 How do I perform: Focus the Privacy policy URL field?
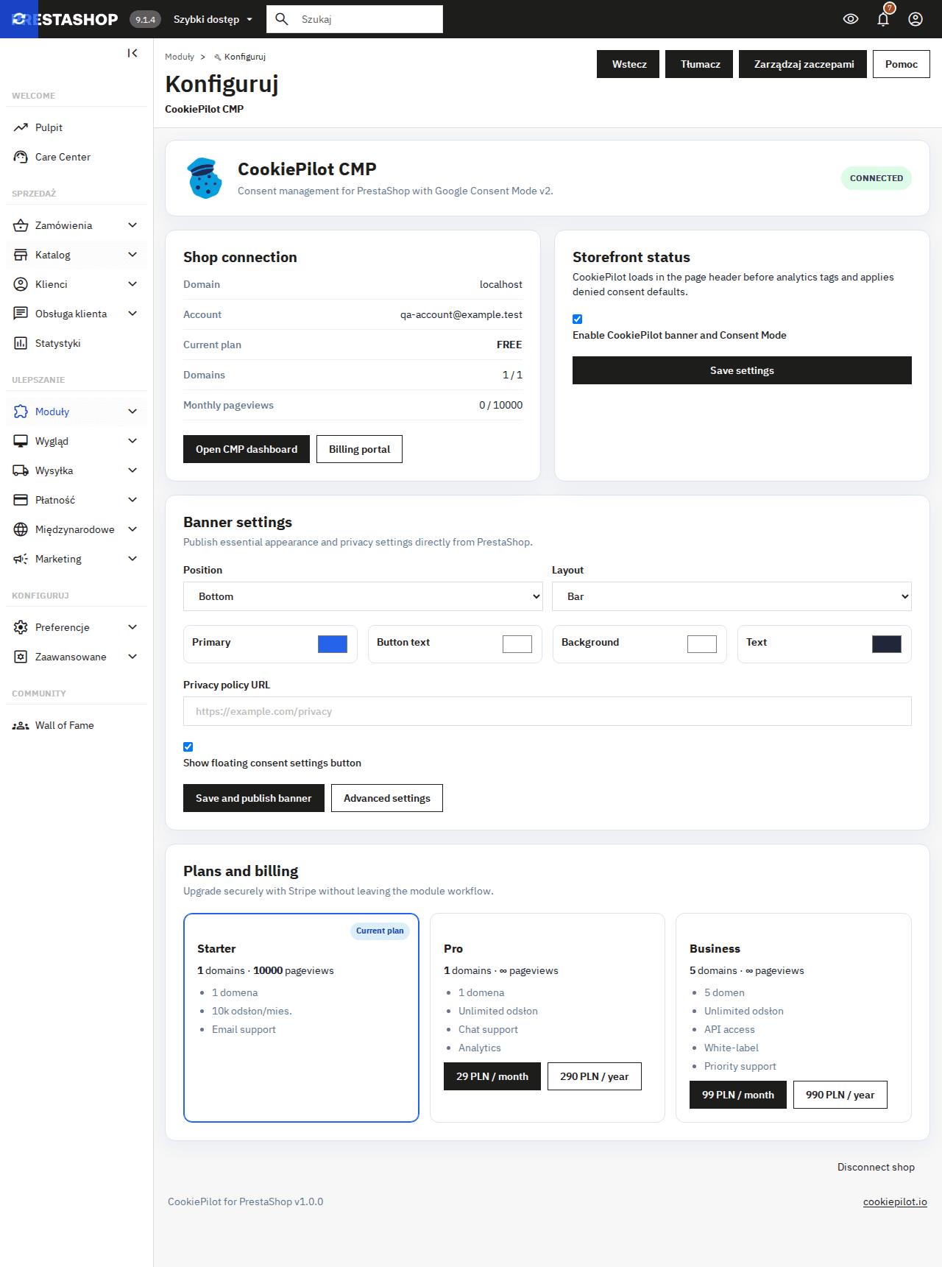548,711
